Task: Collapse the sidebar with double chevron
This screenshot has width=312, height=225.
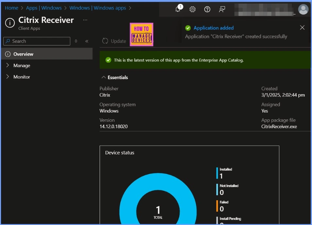Action: (x=87, y=41)
